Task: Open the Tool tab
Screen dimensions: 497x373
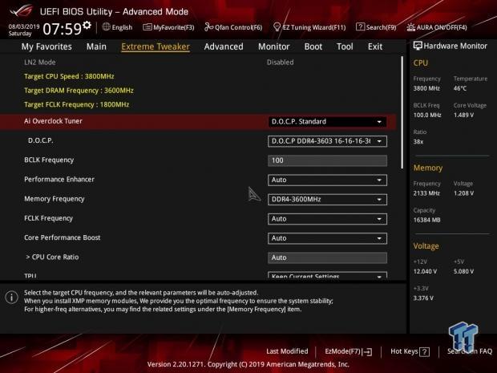Action: point(345,47)
